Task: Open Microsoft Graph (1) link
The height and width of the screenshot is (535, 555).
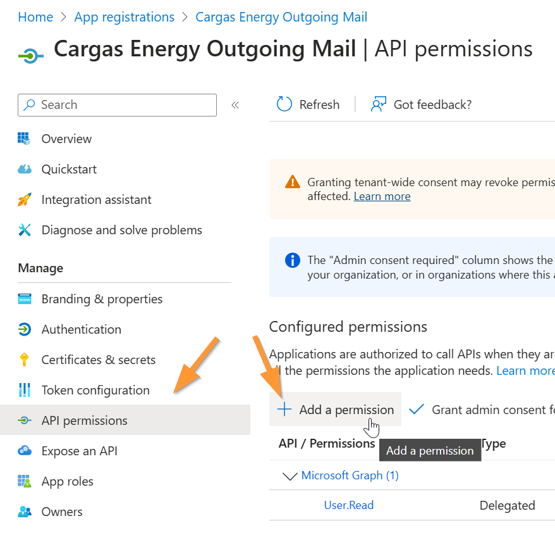Action: [x=350, y=475]
